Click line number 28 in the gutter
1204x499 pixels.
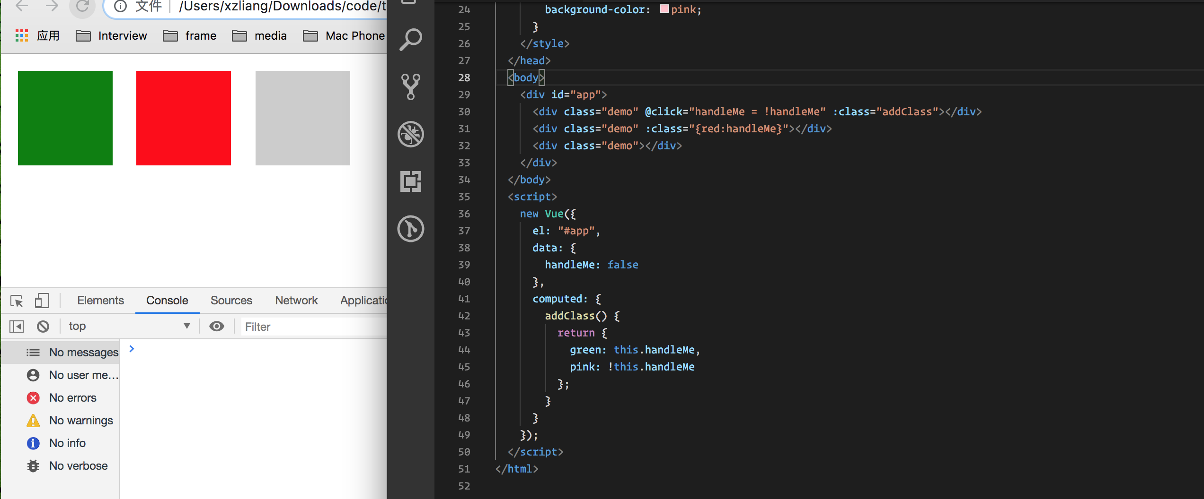pos(464,77)
